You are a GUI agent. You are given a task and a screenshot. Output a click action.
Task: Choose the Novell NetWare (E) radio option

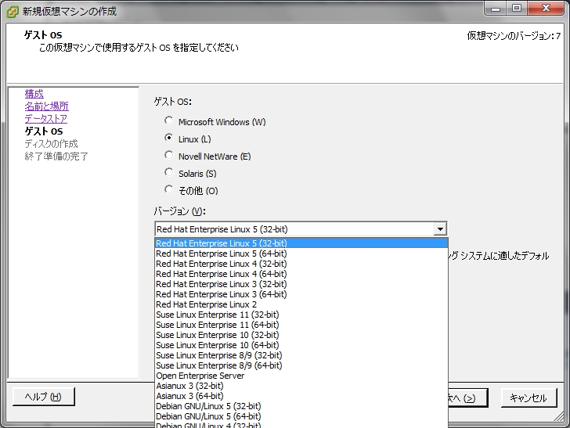[x=168, y=155]
